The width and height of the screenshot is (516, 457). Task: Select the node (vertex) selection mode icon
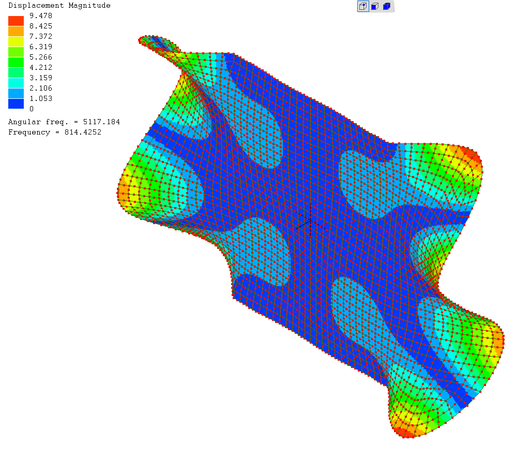tap(363, 6)
